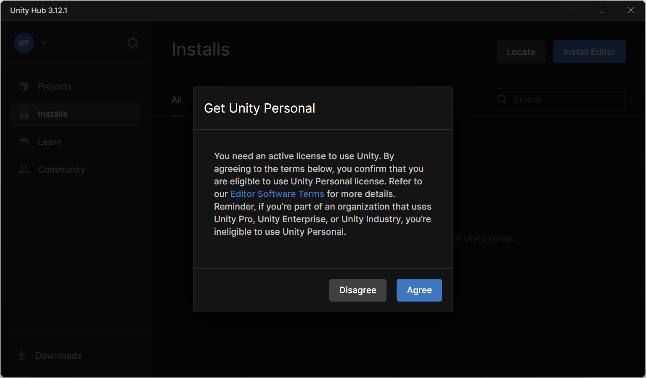The height and width of the screenshot is (378, 646).
Task: Open the settings gear icon
Action: pos(133,43)
